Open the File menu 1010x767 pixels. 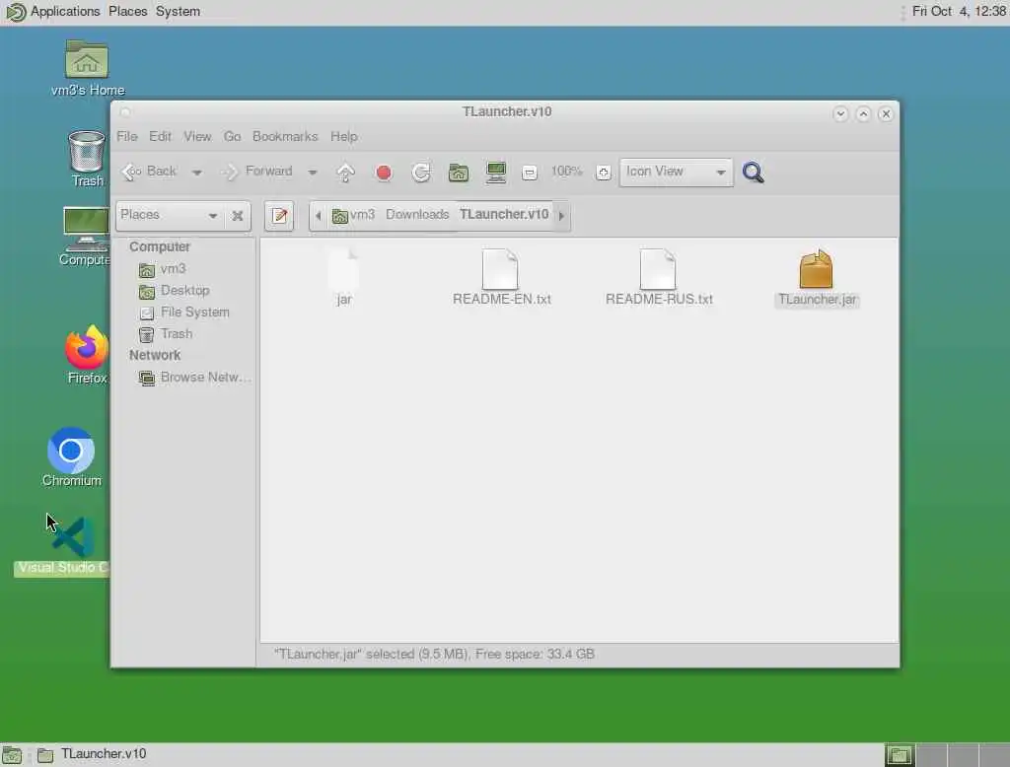coord(127,136)
